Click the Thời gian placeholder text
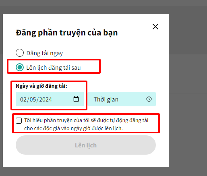 coord(106,99)
